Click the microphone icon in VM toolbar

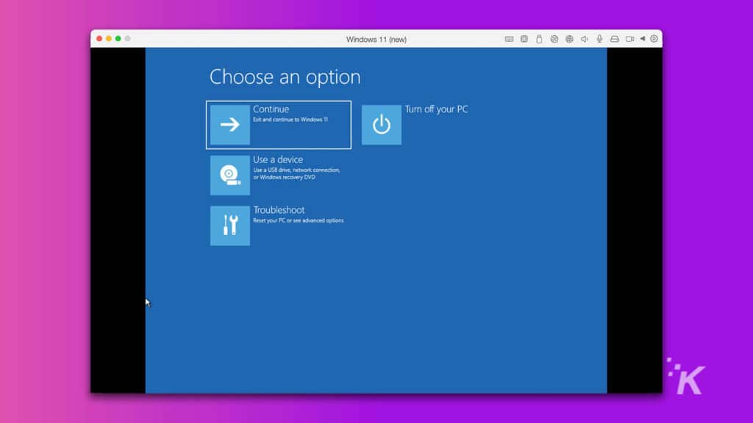tap(599, 40)
